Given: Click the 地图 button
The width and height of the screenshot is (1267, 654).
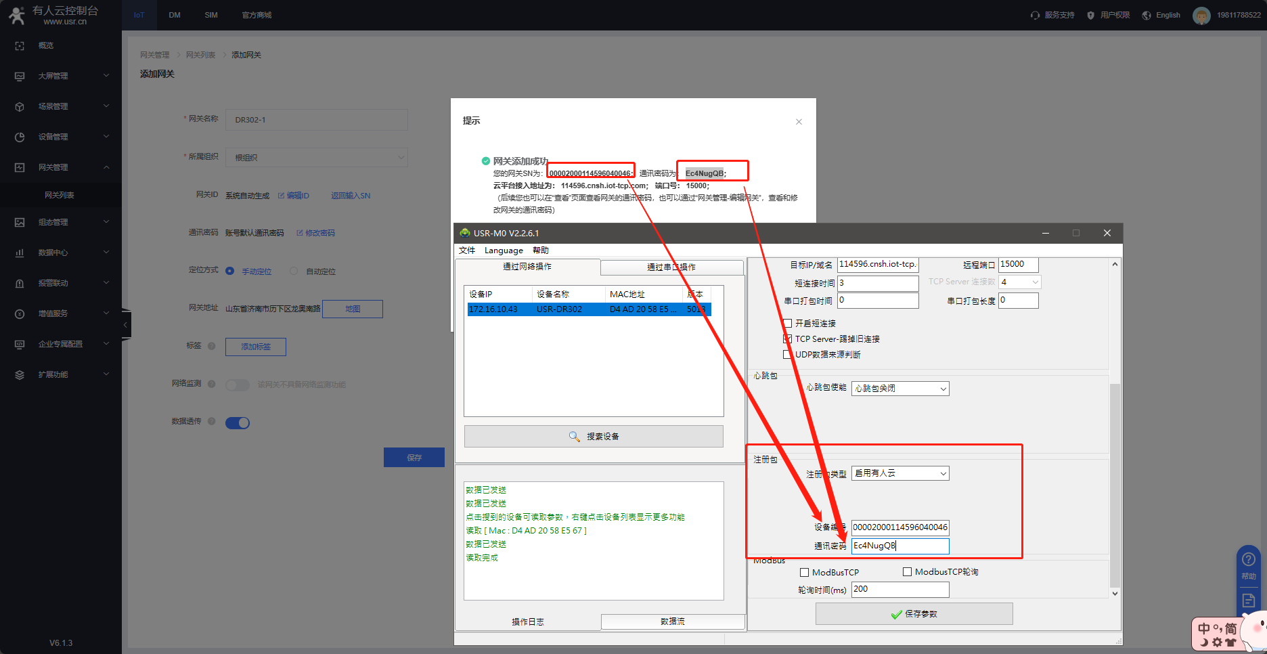Looking at the screenshot, I should [x=353, y=309].
